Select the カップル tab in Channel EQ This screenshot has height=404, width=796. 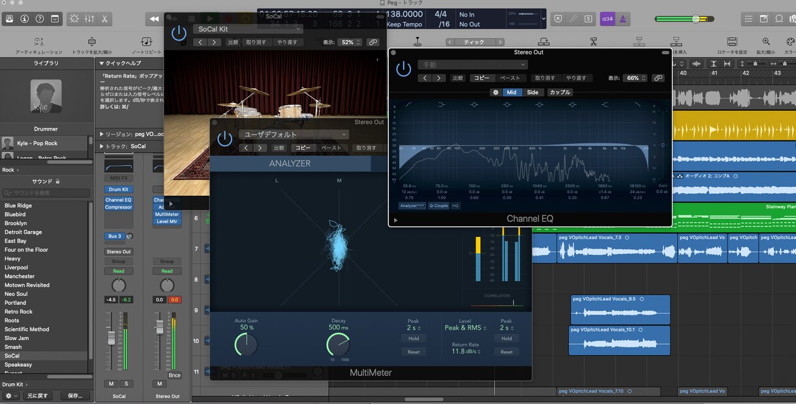[x=560, y=92]
